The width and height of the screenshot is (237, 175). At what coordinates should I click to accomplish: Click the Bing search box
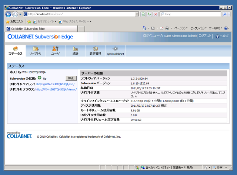[x=190, y=14]
